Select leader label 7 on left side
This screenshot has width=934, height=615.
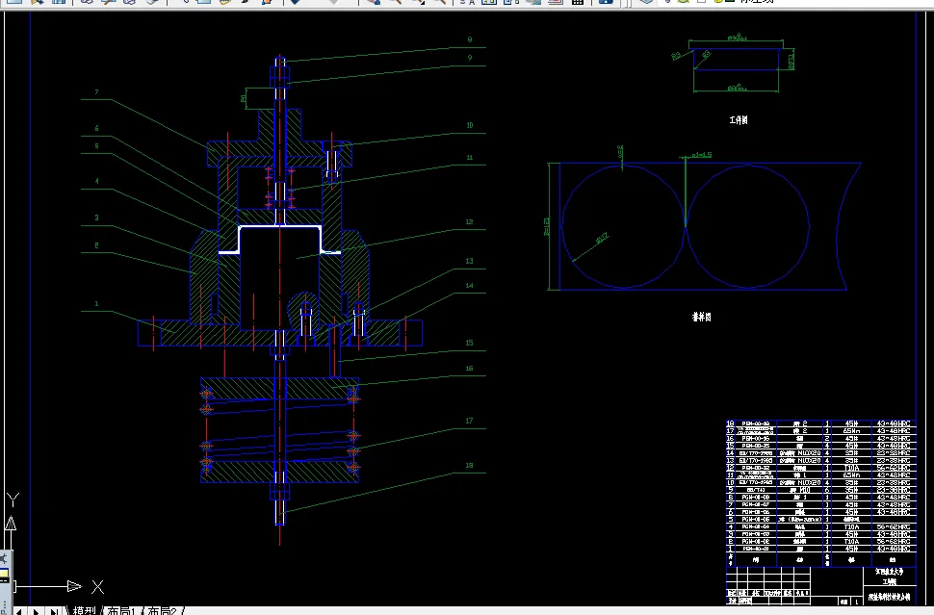pyautogui.click(x=96, y=92)
